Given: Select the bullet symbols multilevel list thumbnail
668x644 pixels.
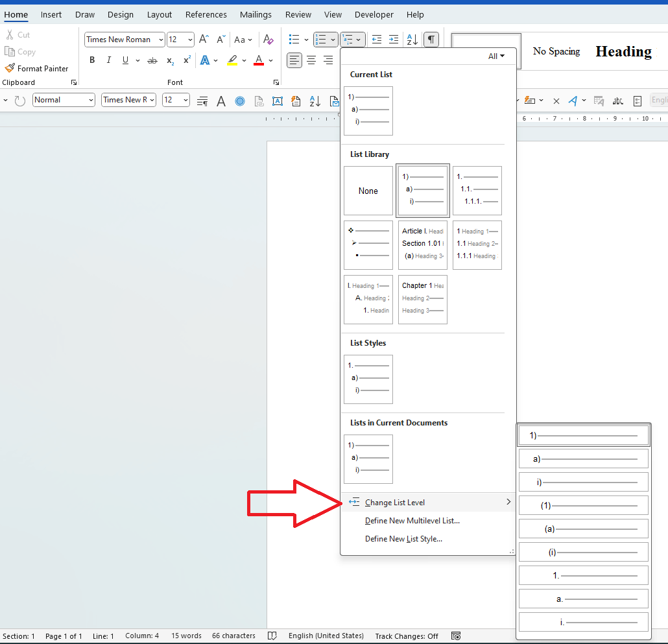Looking at the screenshot, I should point(368,245).
